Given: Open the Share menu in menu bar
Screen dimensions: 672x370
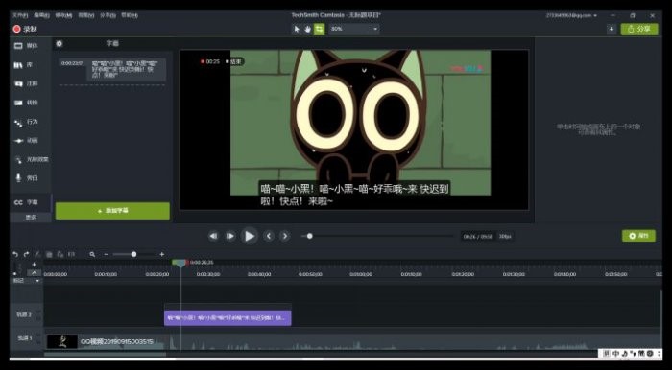Looking at the screenshot, I should tap(108, 15).
